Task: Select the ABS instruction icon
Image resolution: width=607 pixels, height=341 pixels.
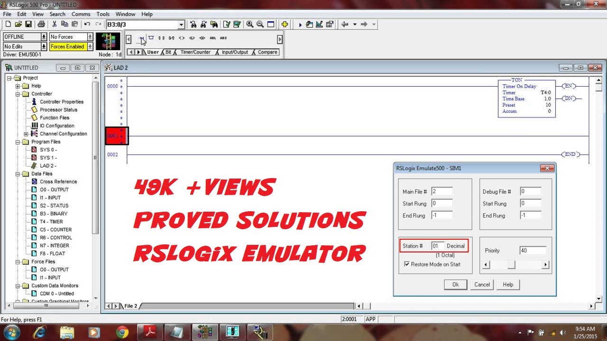Action: [223, 38]
